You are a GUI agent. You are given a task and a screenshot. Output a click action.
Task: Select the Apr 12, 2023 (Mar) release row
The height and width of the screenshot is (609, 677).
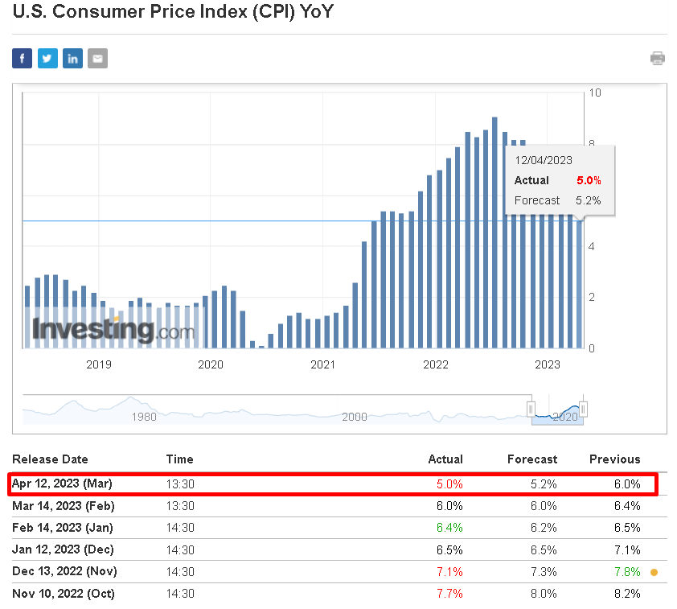click(333, 483)
